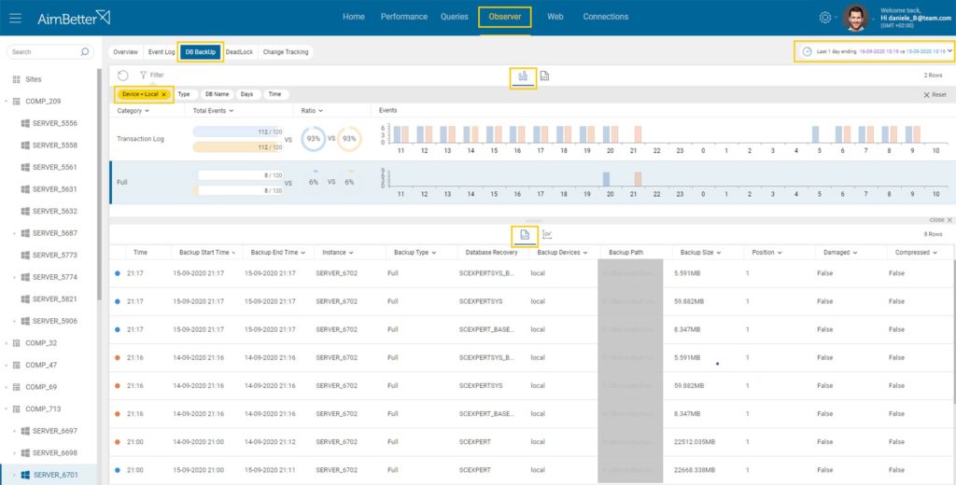This screenshot has width=956, height=485.
Task: Switch to the Change Tracking sub-tab
Action: [286, 52]
